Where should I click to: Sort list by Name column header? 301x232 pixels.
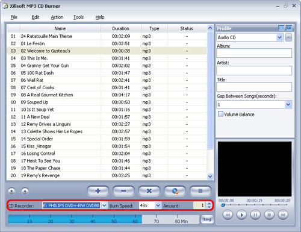point(60,28)
